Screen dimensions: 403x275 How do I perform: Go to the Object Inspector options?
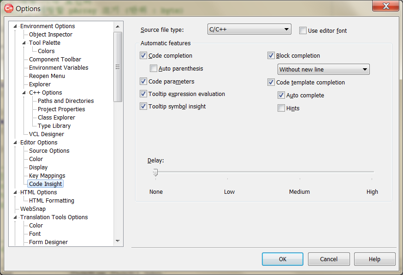[50, 35]
